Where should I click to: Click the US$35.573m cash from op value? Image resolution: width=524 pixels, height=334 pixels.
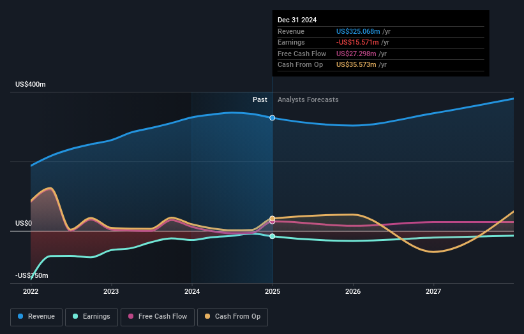[x=356, y=65]
